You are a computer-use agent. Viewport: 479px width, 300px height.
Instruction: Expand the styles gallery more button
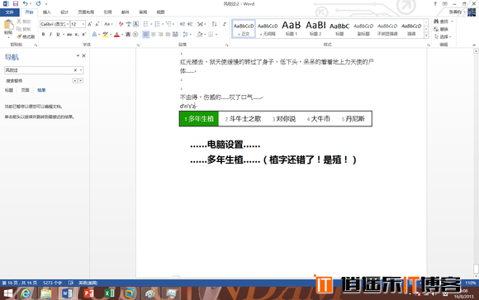[x=426, y=36]
